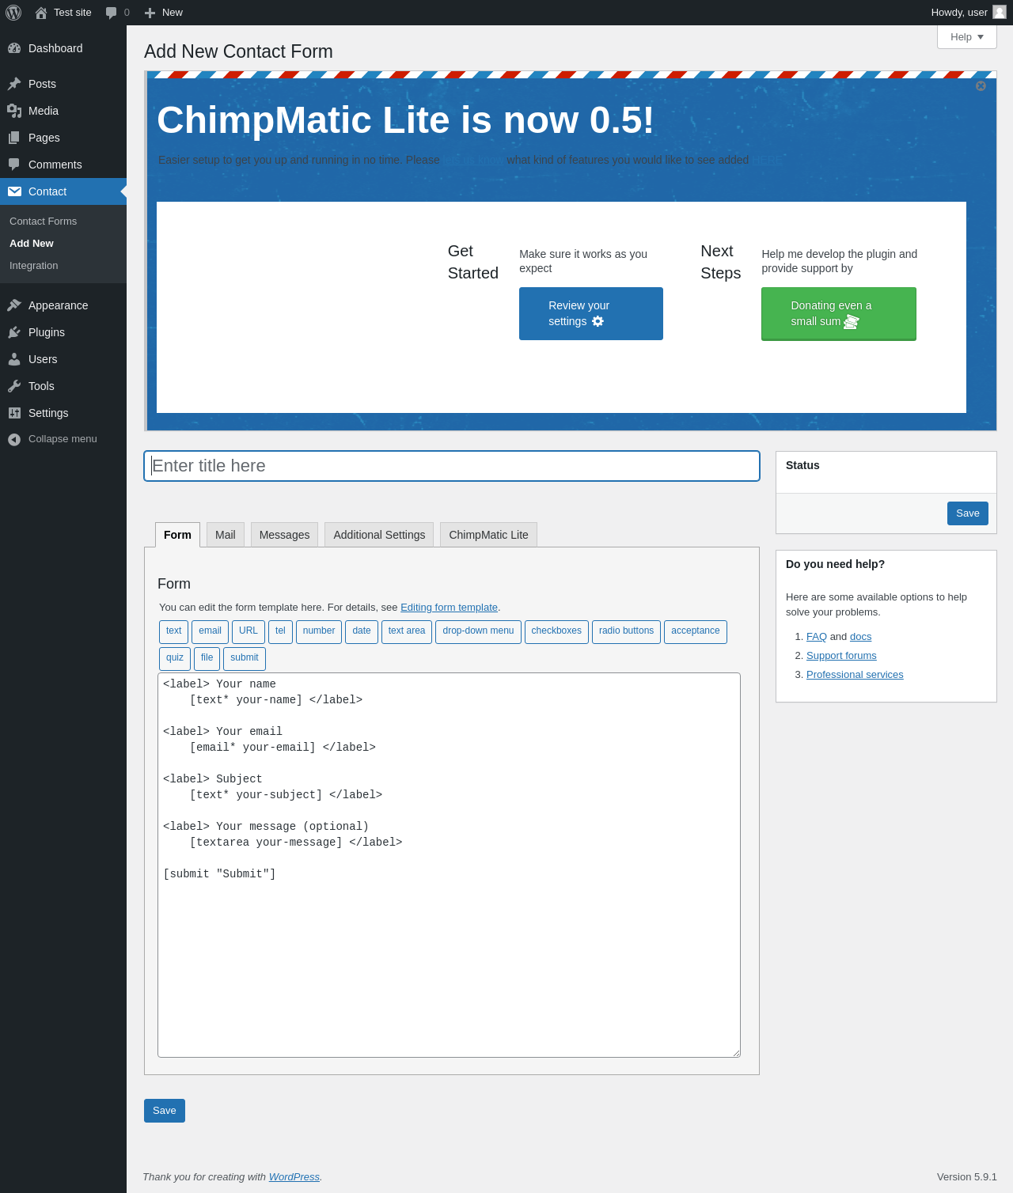Click the money icon on Donating button
1013x1193 pixels.
[852, 321]
